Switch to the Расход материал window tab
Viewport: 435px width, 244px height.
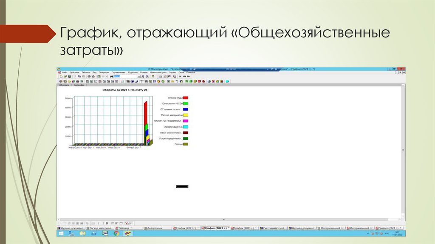click(99, 228)
